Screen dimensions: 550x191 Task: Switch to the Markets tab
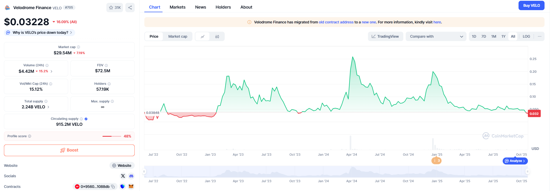(178, 7)
